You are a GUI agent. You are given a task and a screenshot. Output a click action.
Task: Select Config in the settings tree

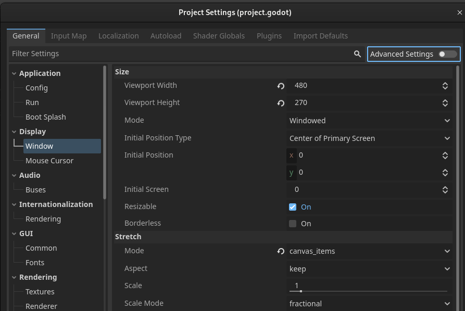(x=36, y=88)
